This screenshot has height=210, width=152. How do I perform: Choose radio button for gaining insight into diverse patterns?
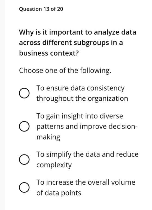(24, 126)
